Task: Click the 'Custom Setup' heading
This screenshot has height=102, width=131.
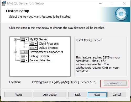Action: tap(18, 11)
